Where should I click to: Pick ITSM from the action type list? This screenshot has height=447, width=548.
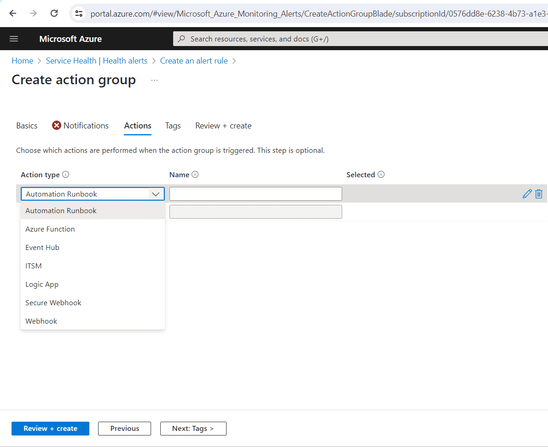pyautogui.click(x=93, y=266)
